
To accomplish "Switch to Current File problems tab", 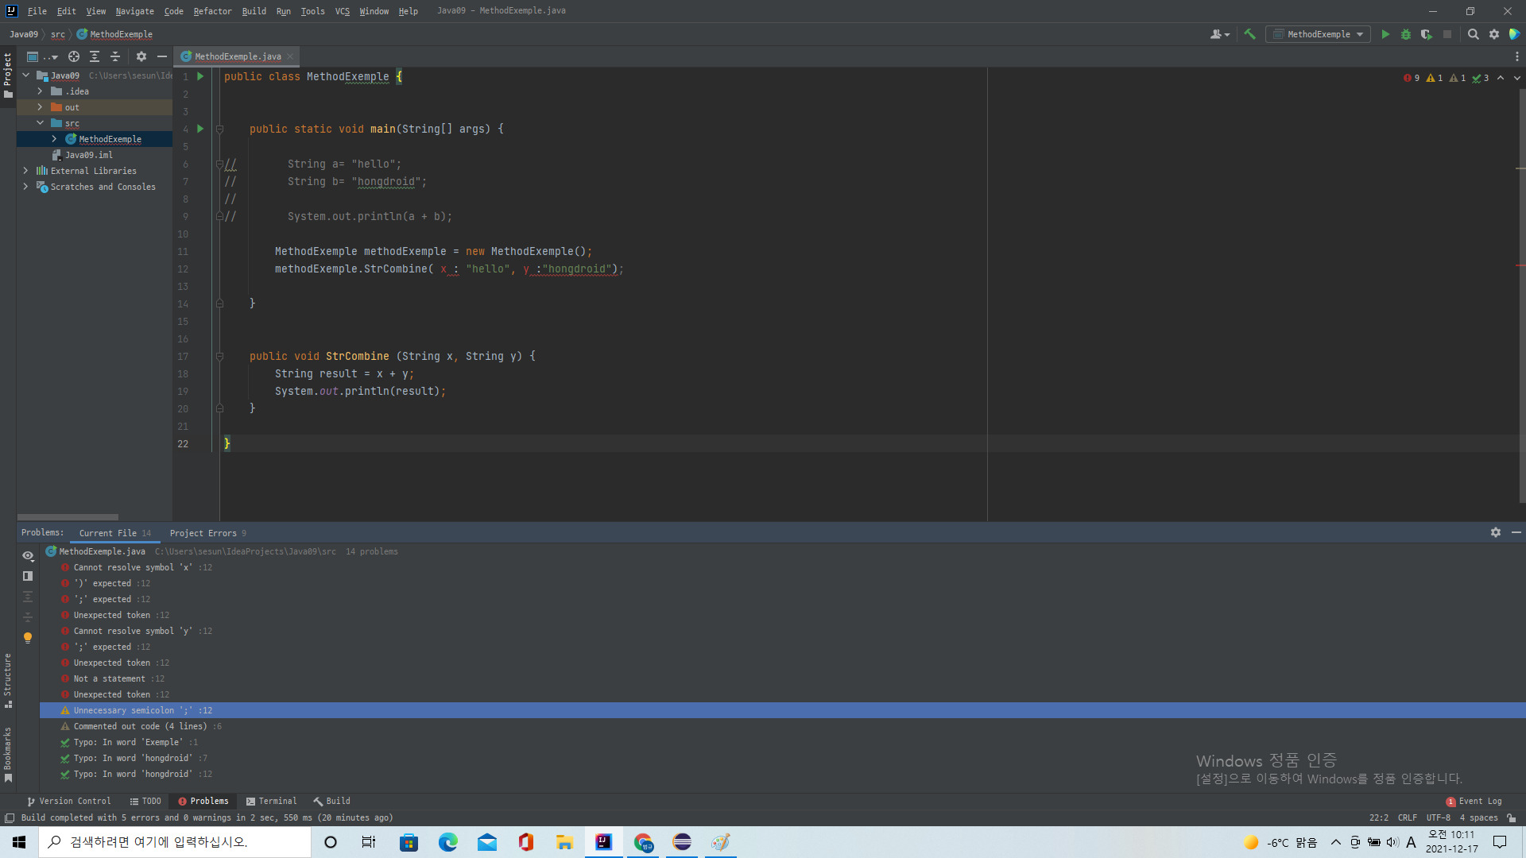I will (114, 533).
